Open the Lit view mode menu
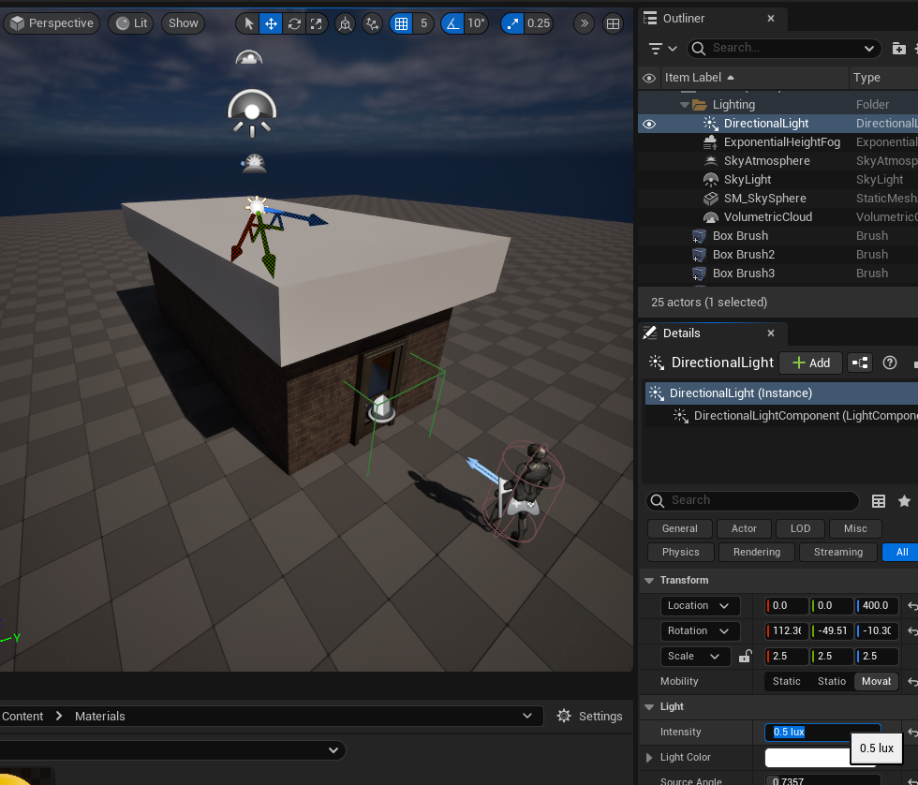Image resolution: width=918 pixels, height=785 pixels. (131, 23)
